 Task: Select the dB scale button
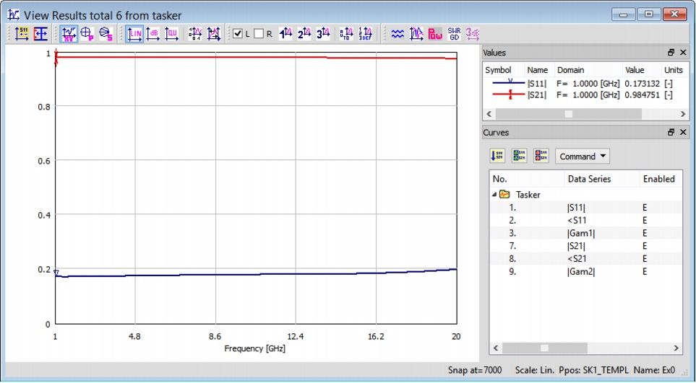click(x=153, y=34)
